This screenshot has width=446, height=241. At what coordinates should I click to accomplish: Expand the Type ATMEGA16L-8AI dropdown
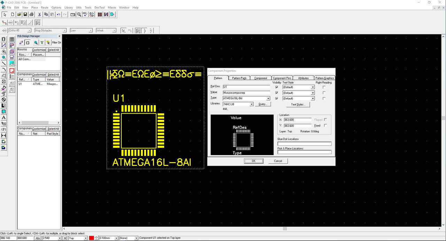(x=268, y=99)
